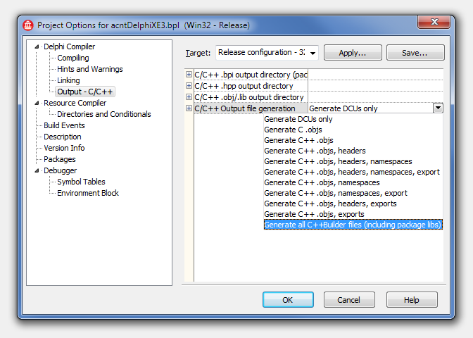Open the Packages page
473x338 pixels.
coord(60,159)
